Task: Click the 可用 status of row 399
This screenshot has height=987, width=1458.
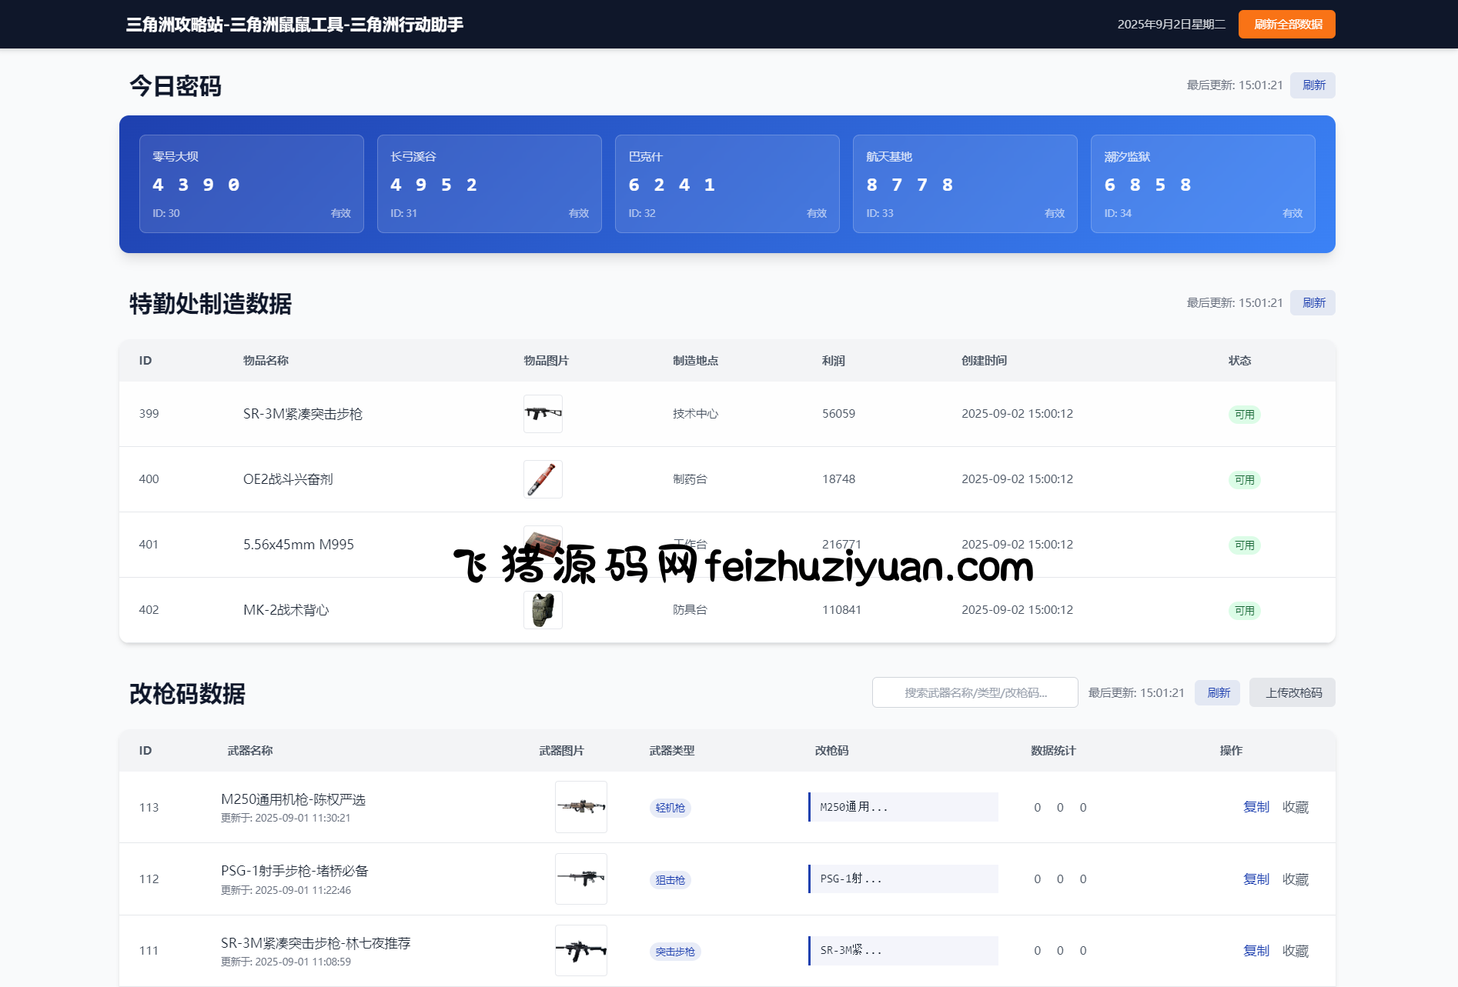Action: coord(1244,415)
